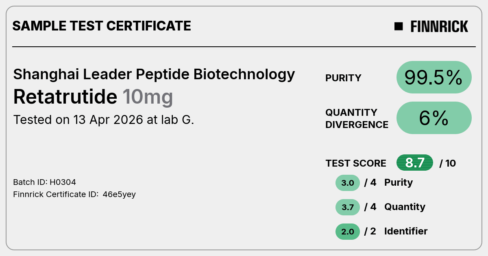
Task: Click the black square Finnrick logo icon
Action: click(399, 26)
